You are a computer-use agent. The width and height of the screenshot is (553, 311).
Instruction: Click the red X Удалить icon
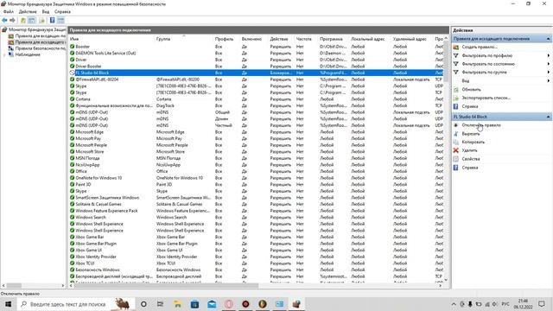(x=455, y=150)
